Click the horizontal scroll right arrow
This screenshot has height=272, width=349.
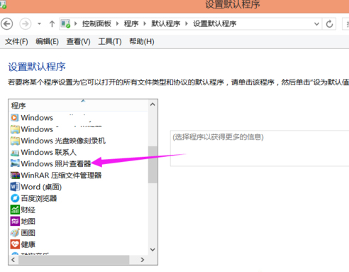(x=143, y=260)
